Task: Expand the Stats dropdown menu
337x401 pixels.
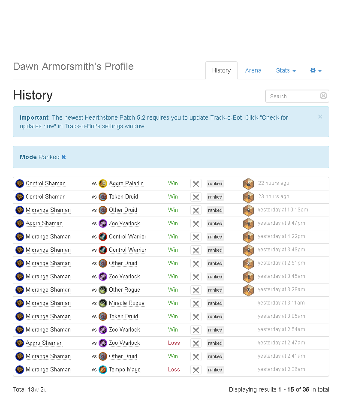Action: coord(286,70)
